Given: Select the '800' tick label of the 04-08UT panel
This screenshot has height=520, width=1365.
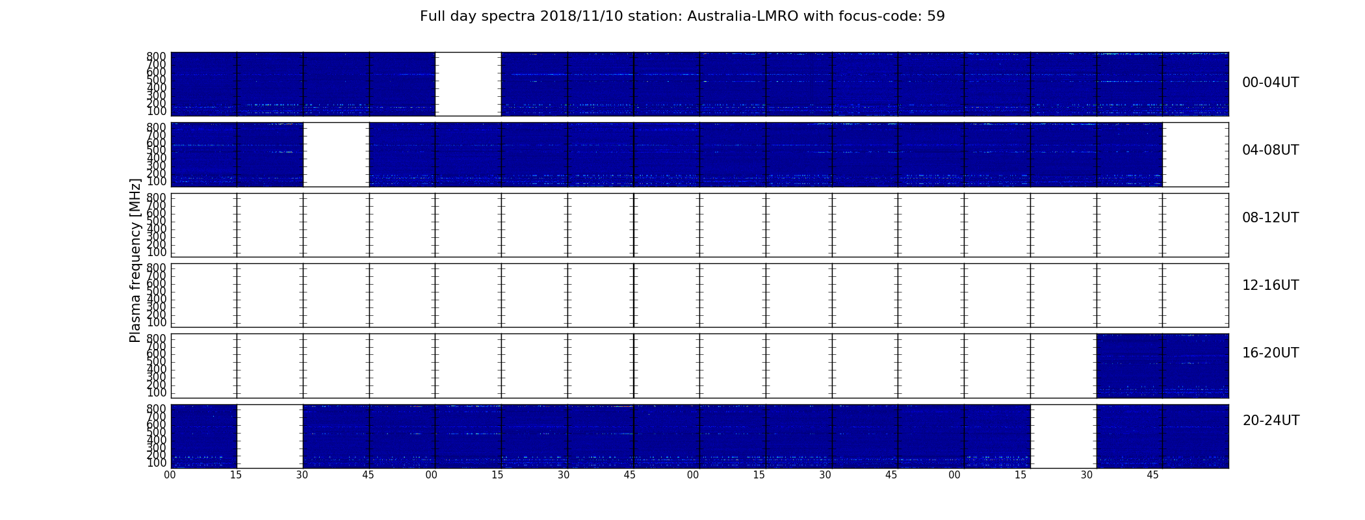Looking at the screenshot, I should (157, 127).
